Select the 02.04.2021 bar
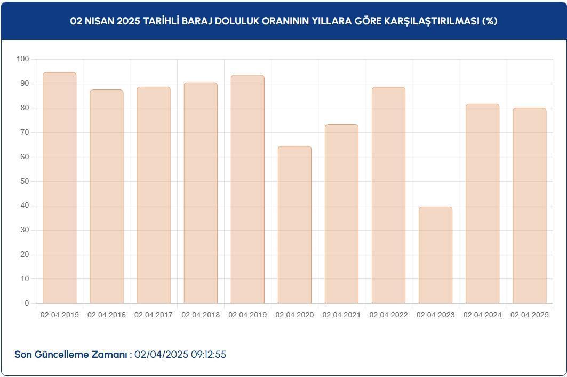This screenshot has height=377, width=567. click(x=342, y=214)
